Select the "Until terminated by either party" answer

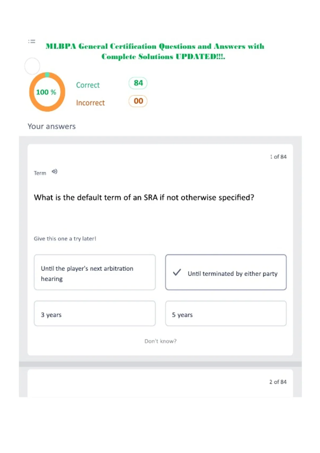pyautogui.click(x=226, y=272)
